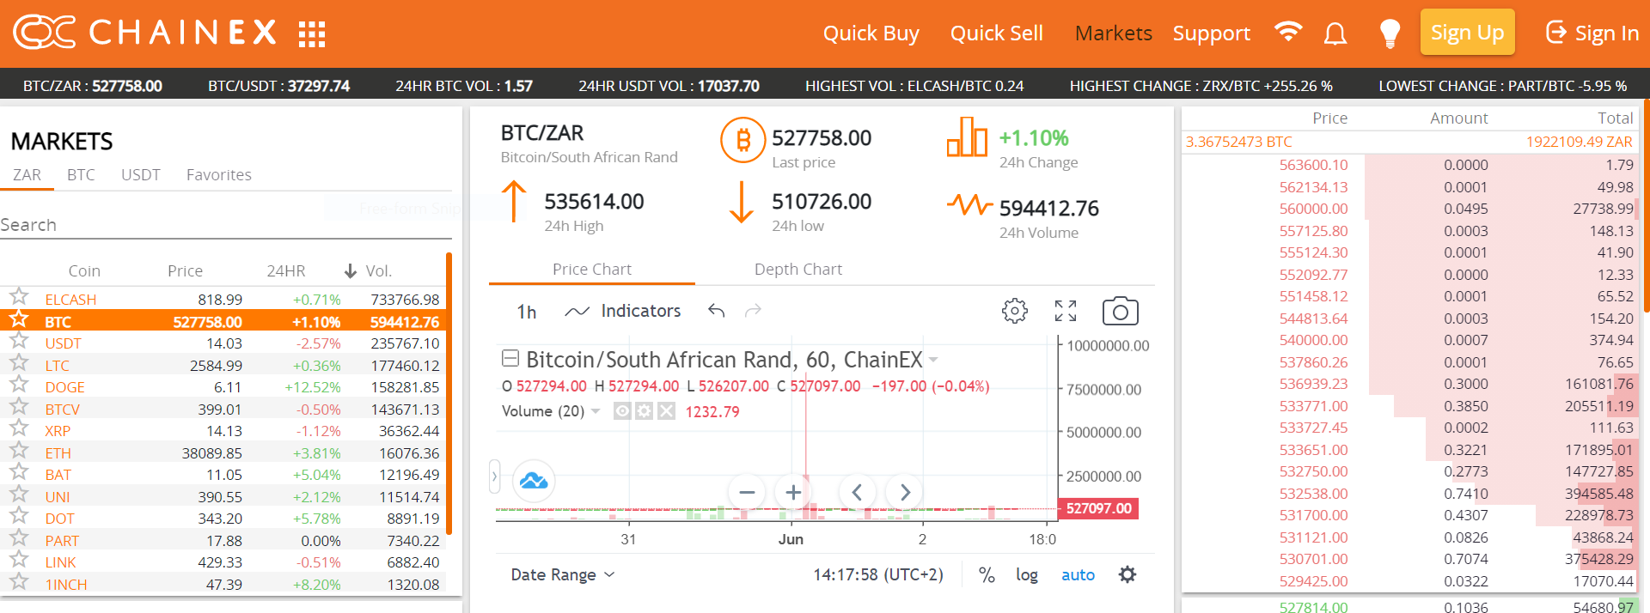Zoom in chart with plus button

pyautogui.click(x=793, y=492)
